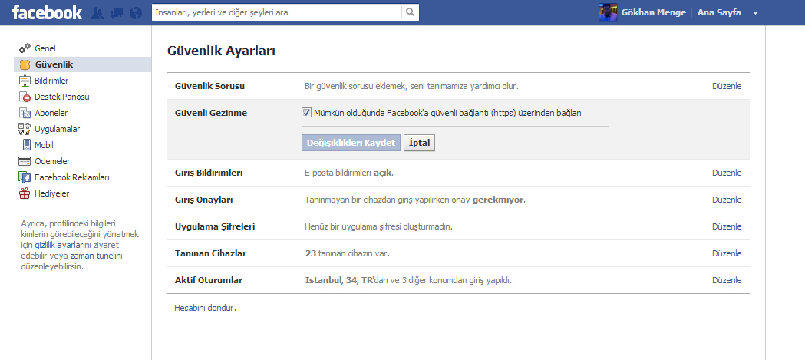The width and height of the screenshot is (805, 360).
Task: Click 'Henüz bir uygulama şifresi oluşturmadın' text
Action: (x=379, y=226)
